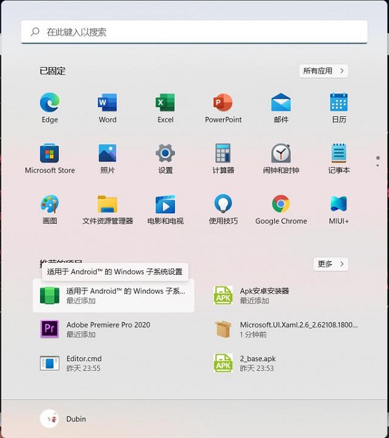Launch the 画图 paint app
The image size is (389, 438).
coord(50,209)
